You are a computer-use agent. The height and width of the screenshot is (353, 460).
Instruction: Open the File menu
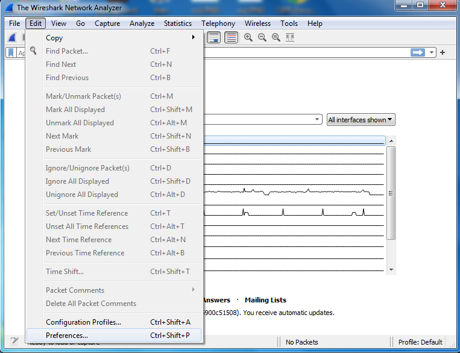pos(14,23)
